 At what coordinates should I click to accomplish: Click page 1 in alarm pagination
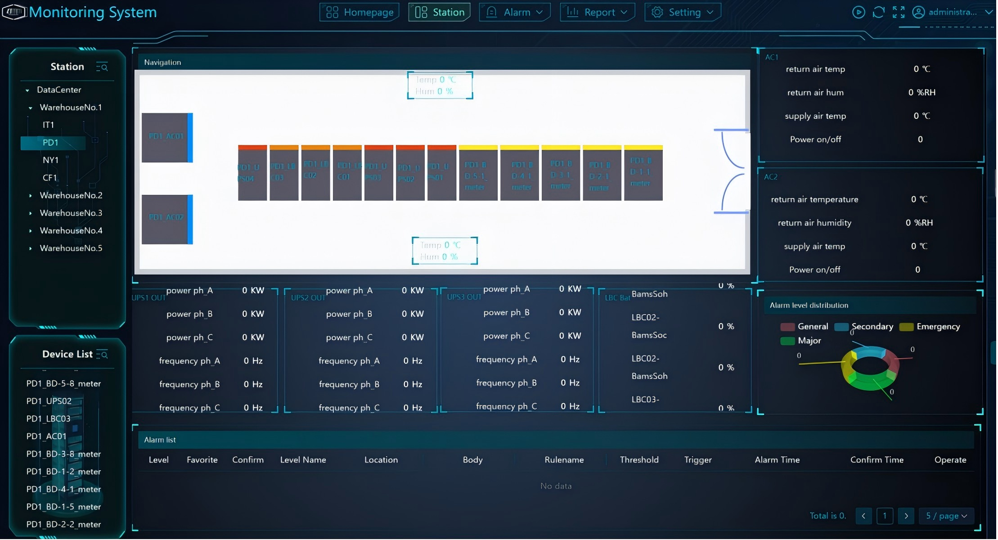tap(886, 517)
